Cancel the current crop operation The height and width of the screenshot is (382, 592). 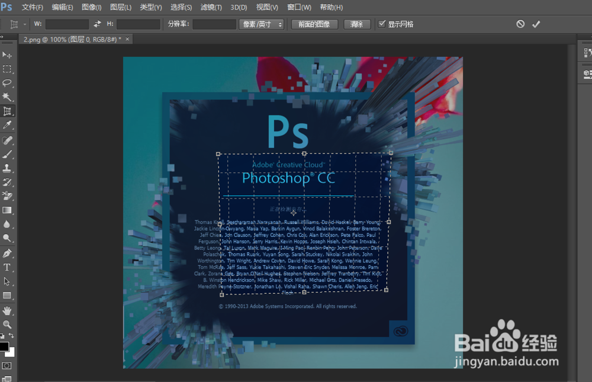(x=520, y=24)
